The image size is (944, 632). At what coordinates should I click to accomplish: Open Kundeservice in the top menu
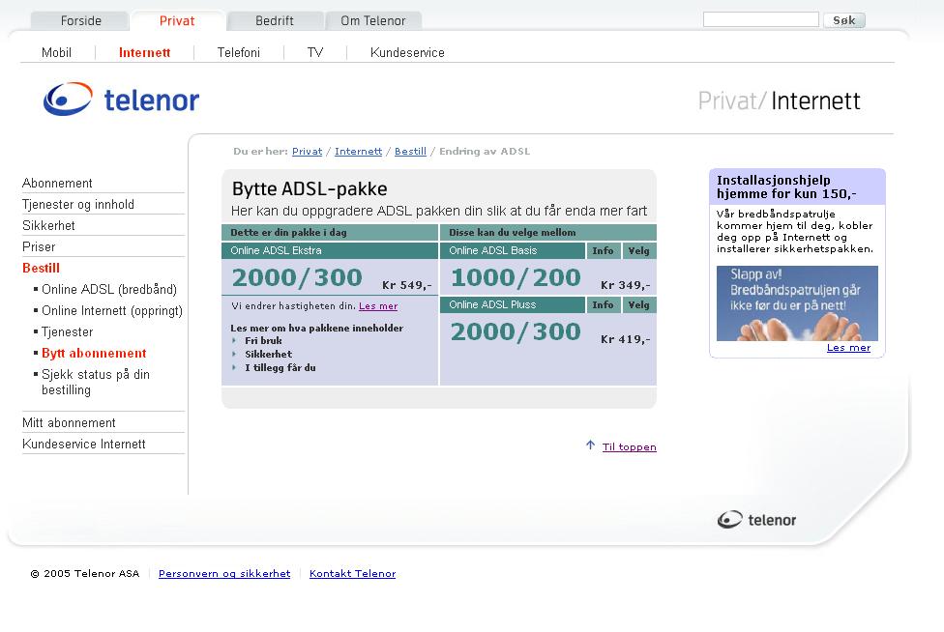click(407, 52)
